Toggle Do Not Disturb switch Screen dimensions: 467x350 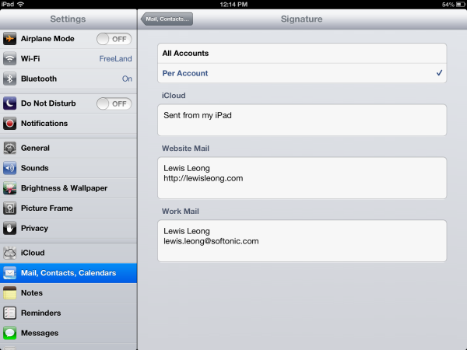pyautogui.click(x=114, y=103)
